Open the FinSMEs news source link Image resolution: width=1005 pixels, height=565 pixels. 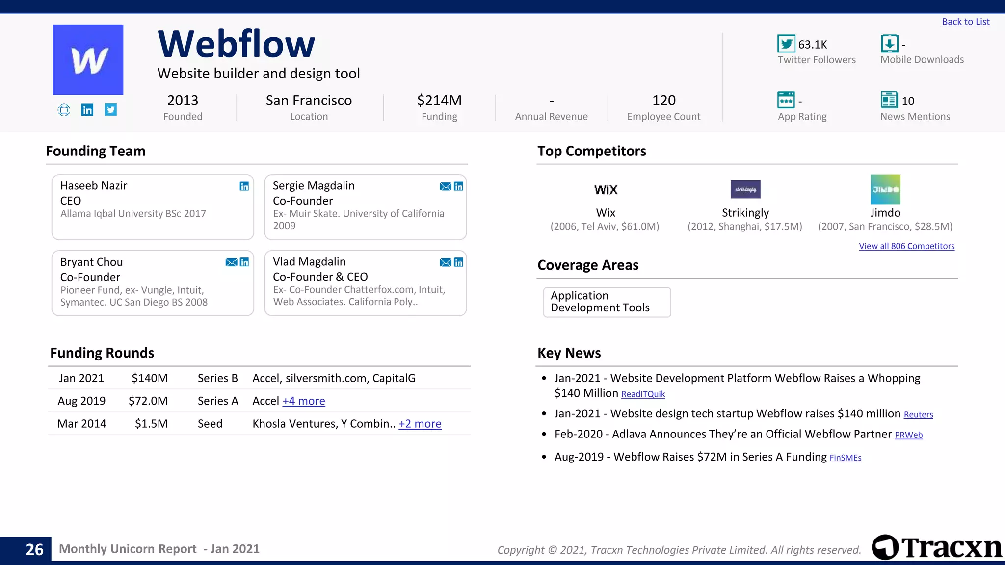[846, 458]
